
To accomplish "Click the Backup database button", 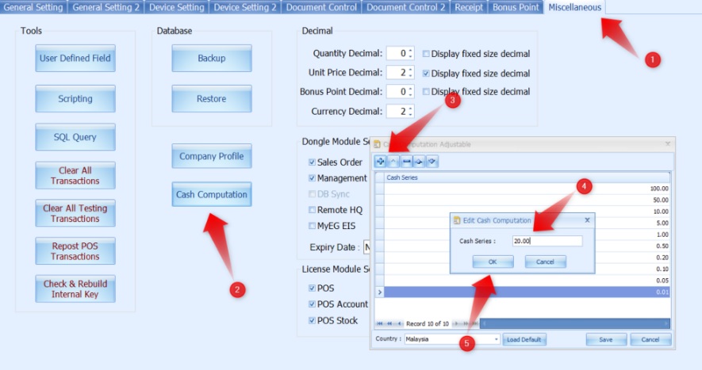I will point(212,59).
